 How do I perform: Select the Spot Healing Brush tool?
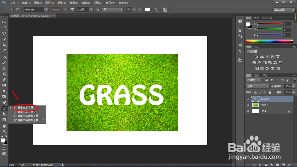pos(4,57)
